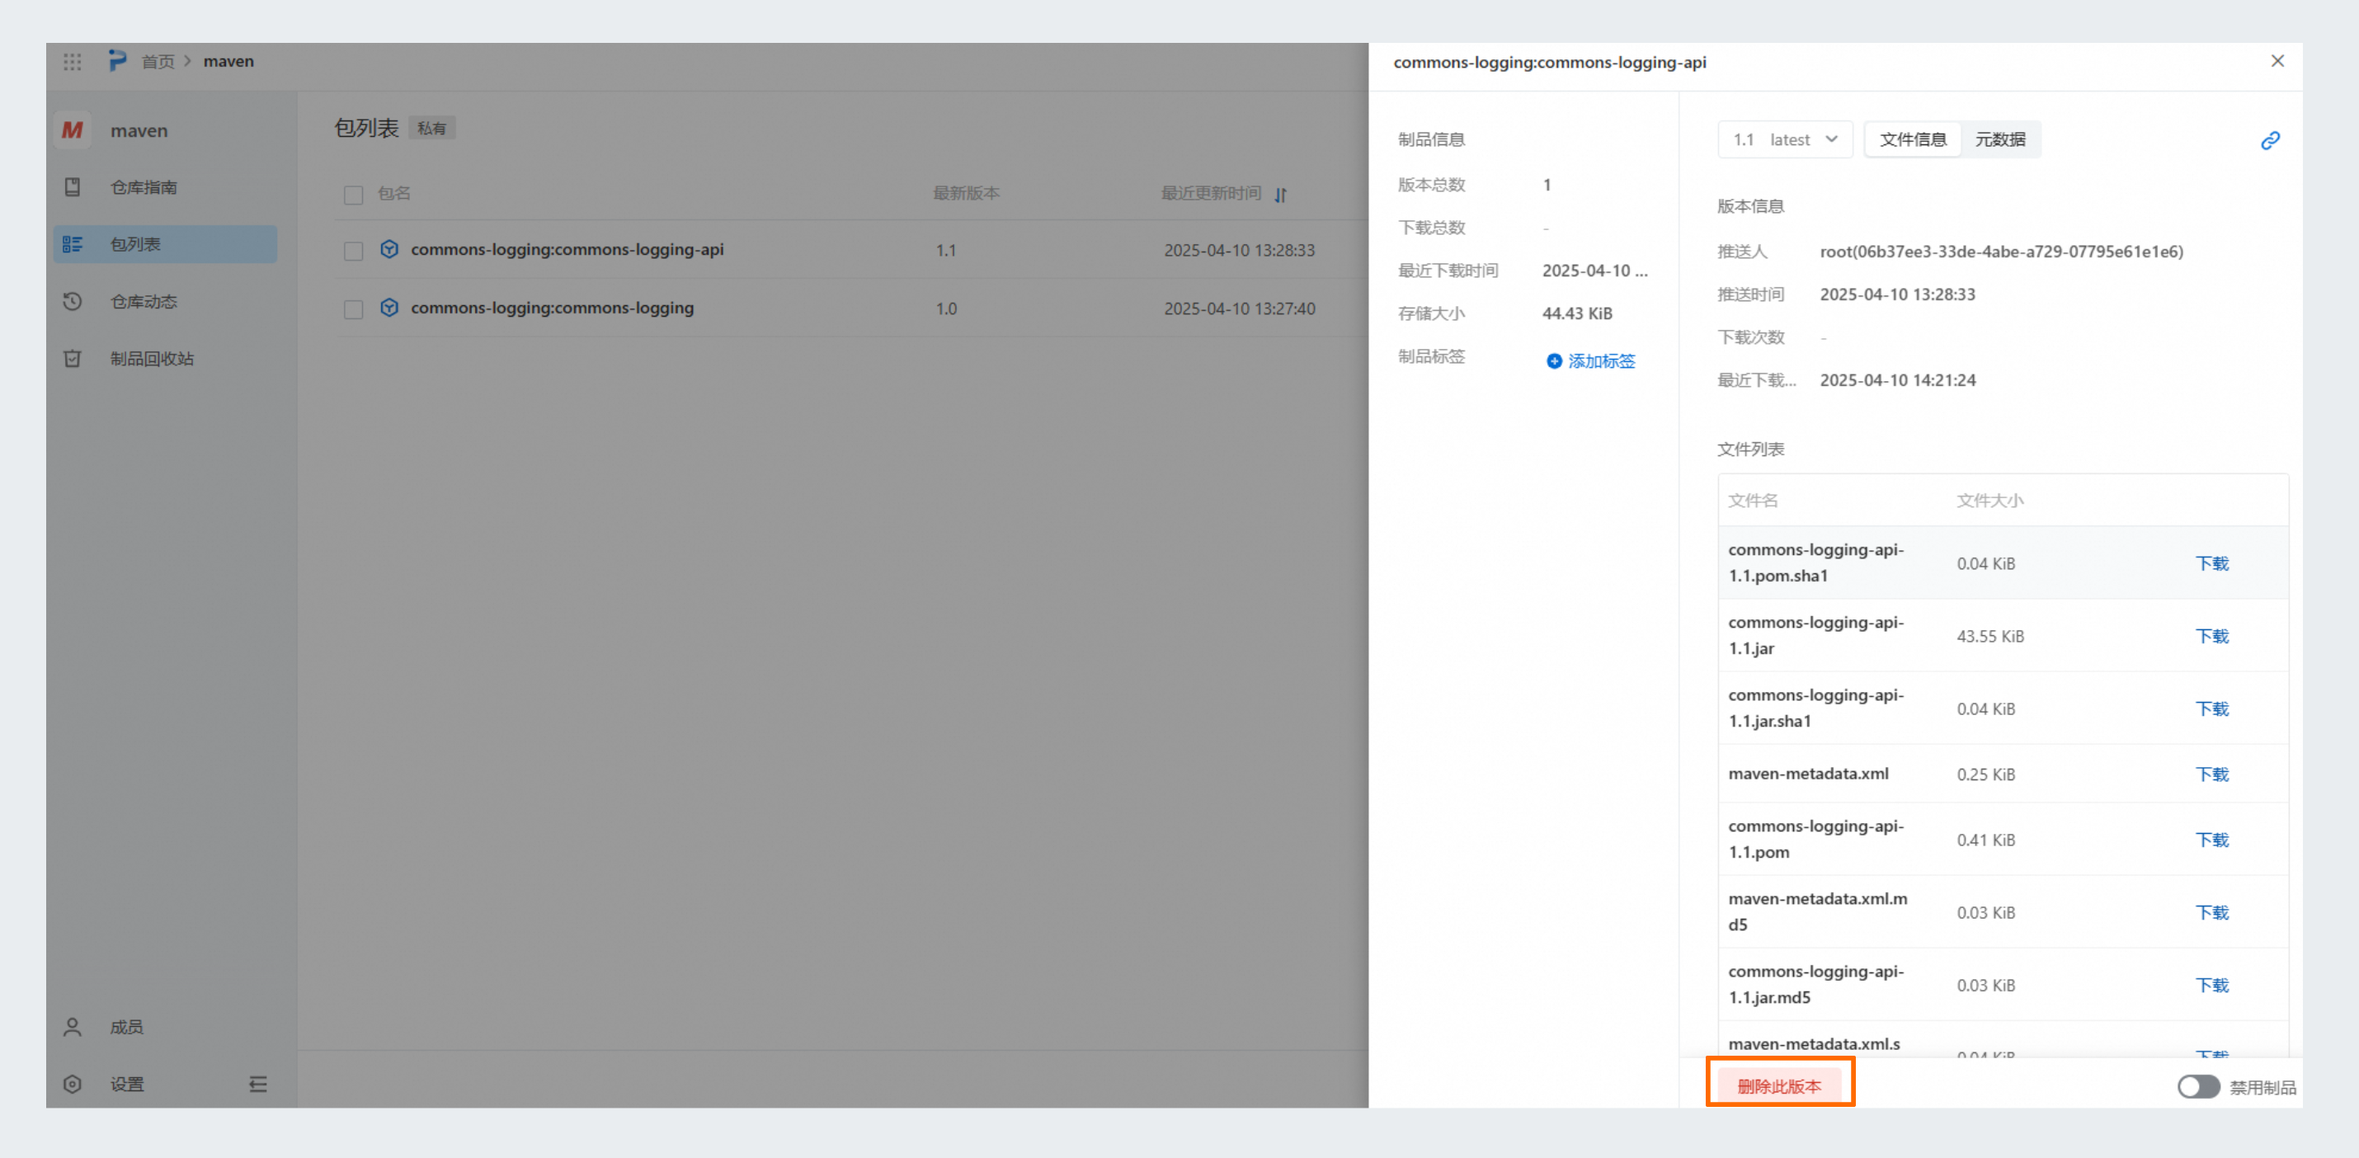Click version 1.0 in the package table

tap(946, 308)
